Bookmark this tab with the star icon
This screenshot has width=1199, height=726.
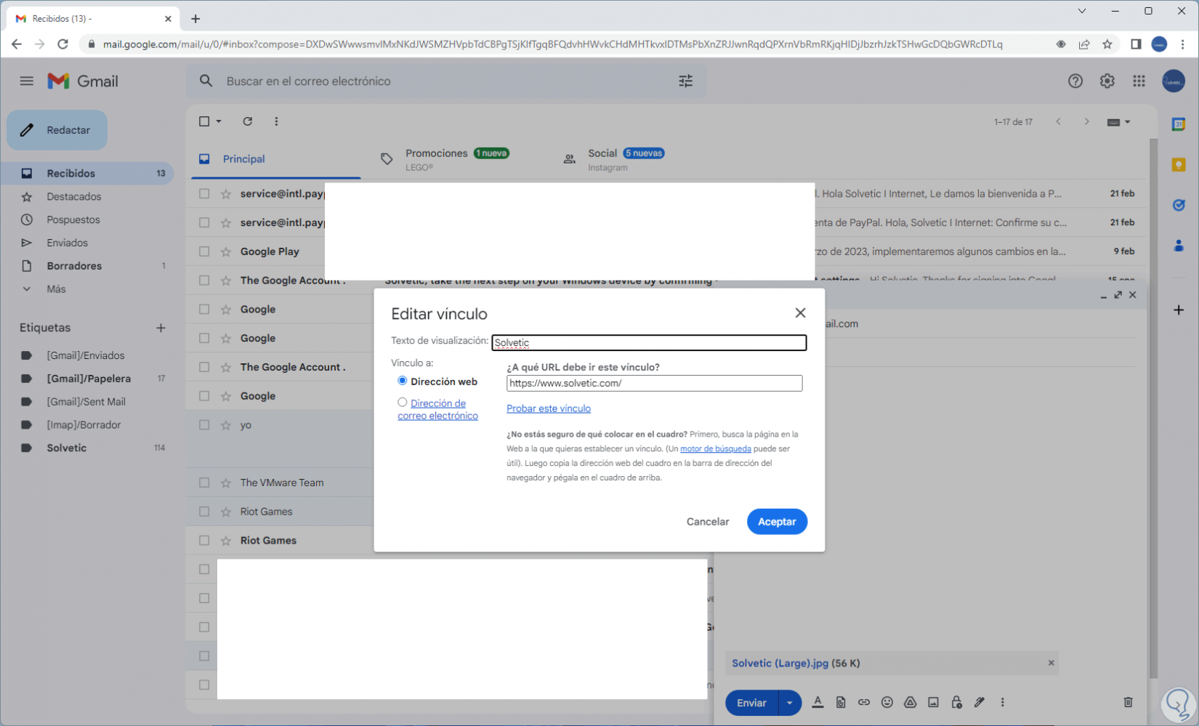pyautogui.click(x=1107, y=44)
